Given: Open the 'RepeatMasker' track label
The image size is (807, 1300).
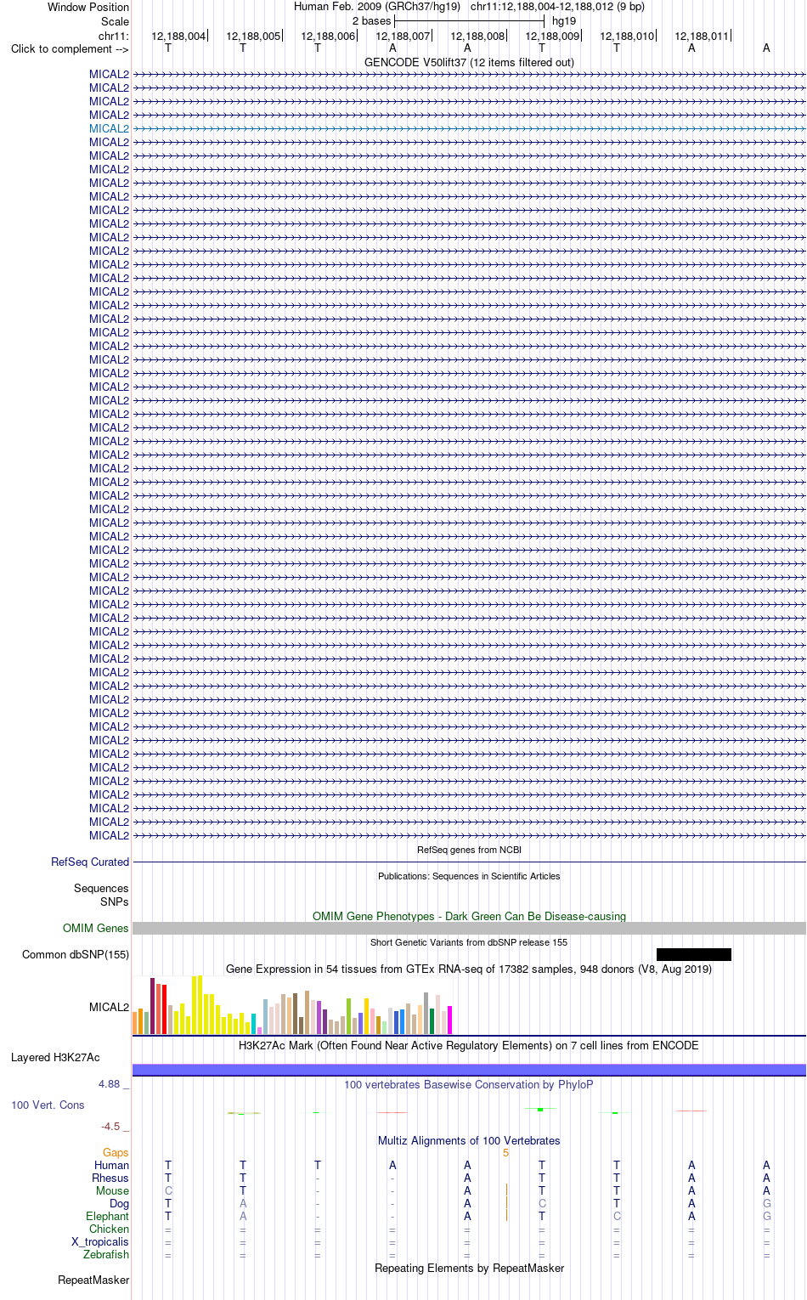Looking at the screenshot, I should point(93,1280).
